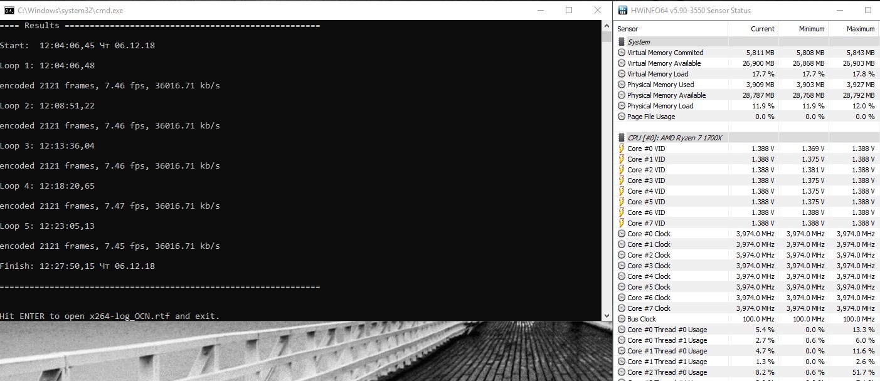Select the Core #4 Clock row label
Image resolution: width=880 pixels, height=381 pixels.
649,276
